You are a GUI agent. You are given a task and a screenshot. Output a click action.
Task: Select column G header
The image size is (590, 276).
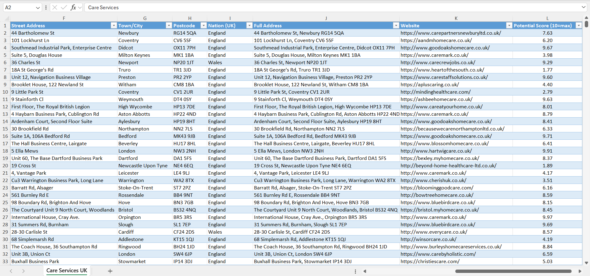click(x=145, y=18)
